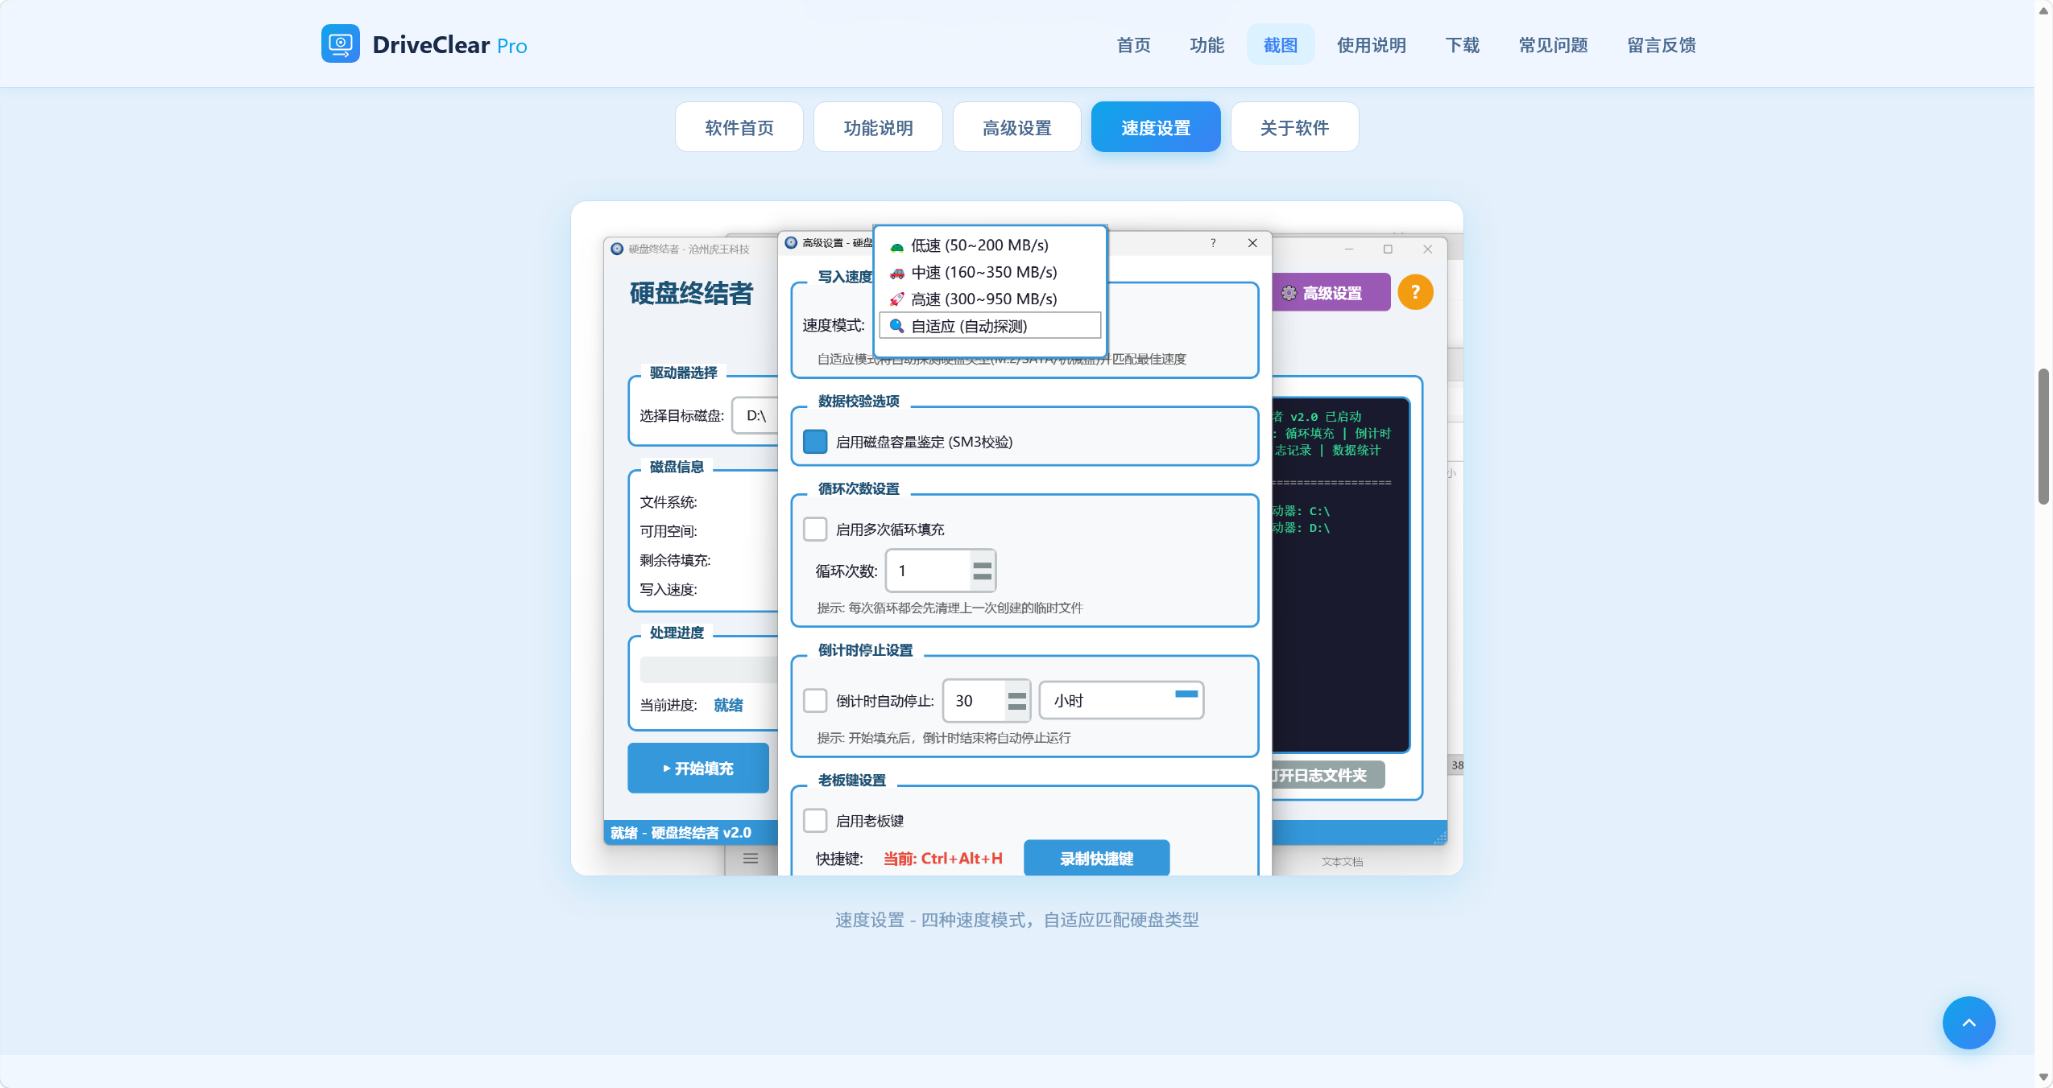The width and height of the screenshot is (2053, 1088).
Task: Click the hamburger menu icon below main window
Action: click(750, 858)
